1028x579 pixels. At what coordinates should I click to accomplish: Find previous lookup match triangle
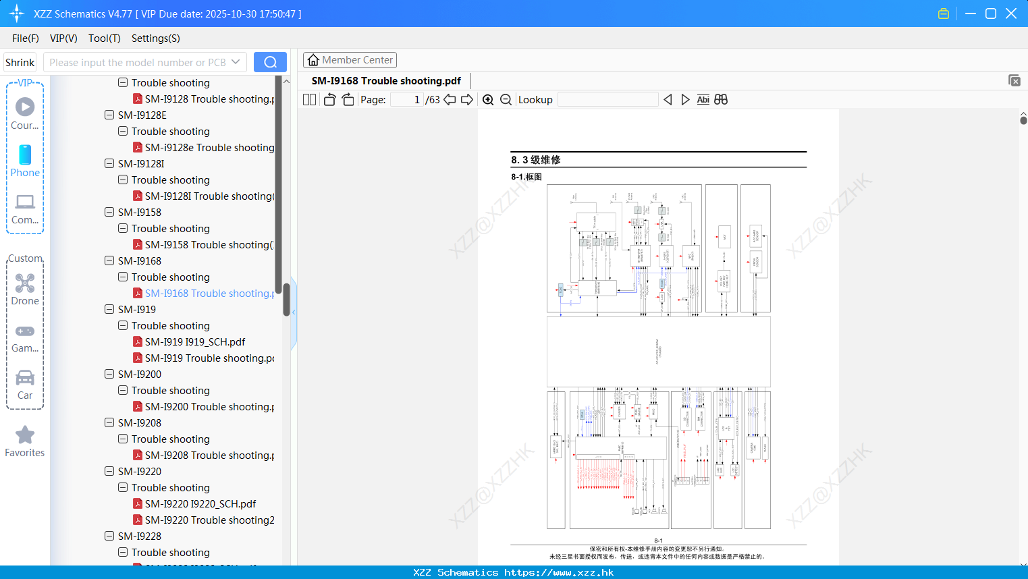(x=668, y=100)
